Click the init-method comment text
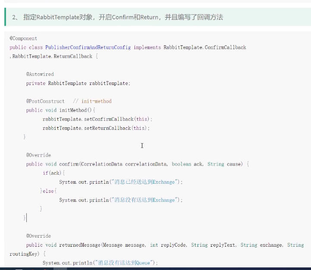This screenshot has width=311, height=270. point(96,101)
